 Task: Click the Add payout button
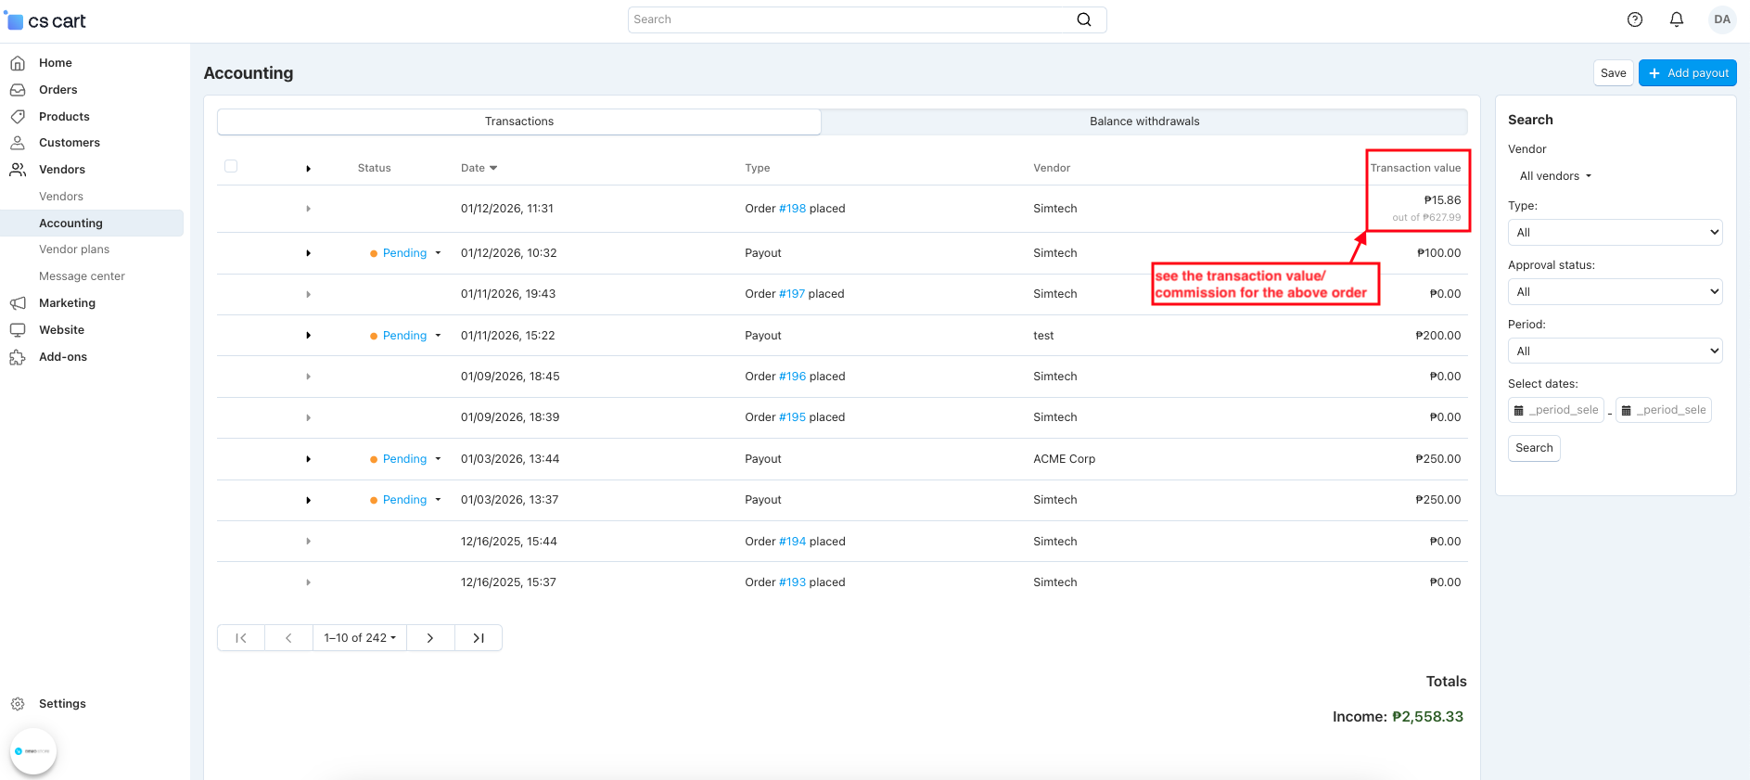click(x=1687, y=73)
